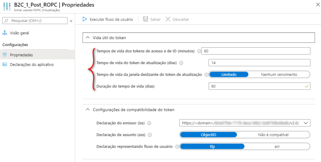Open the issuer claim (iss) dropdown
The height and width of the screenshot is (162, 321).
(x=306, y=123)
